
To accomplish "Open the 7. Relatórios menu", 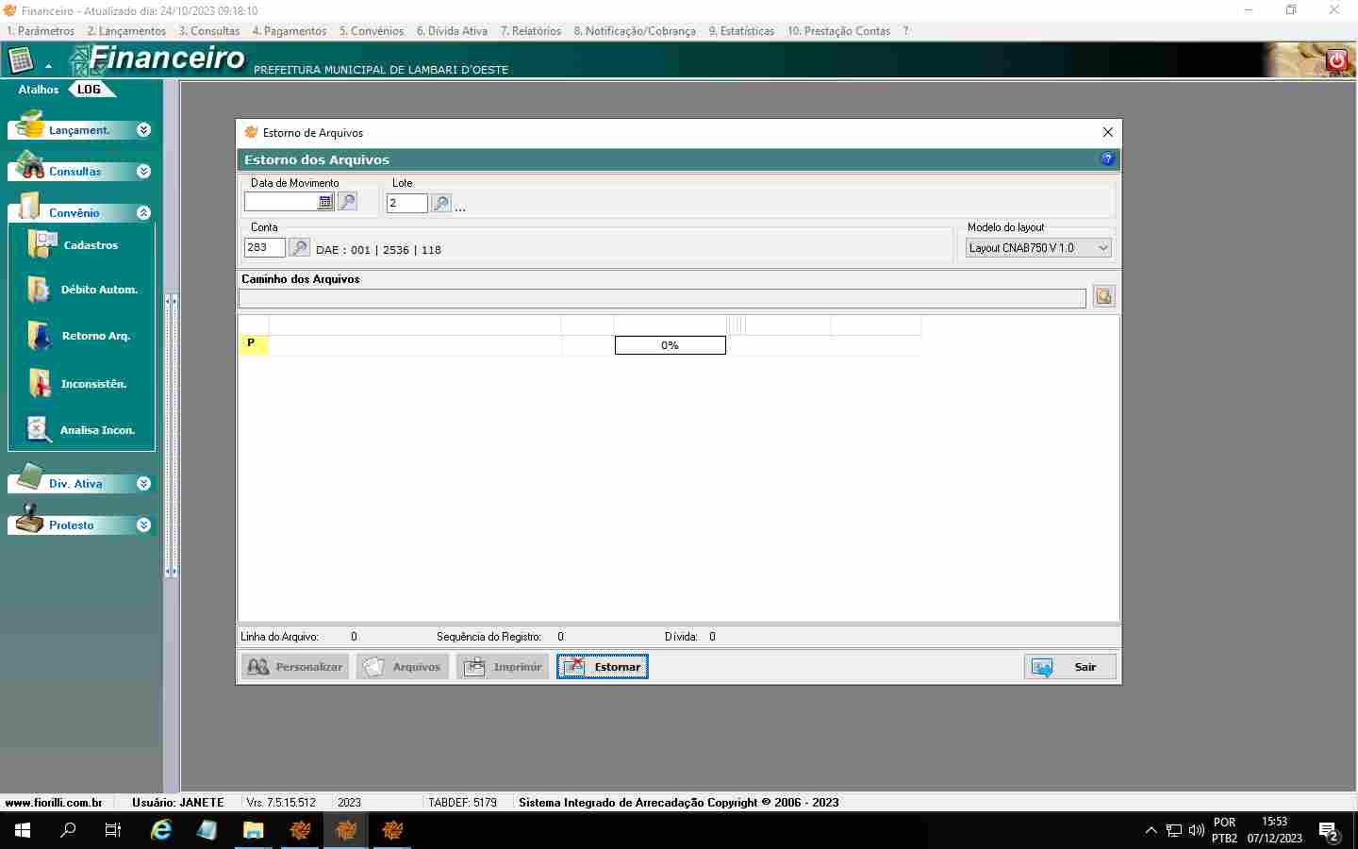I will (x=530, y=31).
